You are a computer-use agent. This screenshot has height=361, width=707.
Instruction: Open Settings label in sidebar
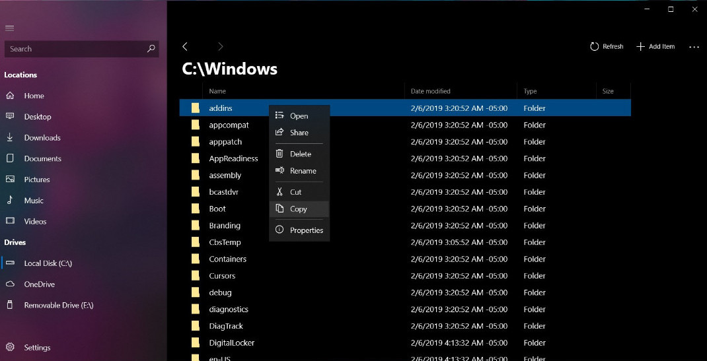pos(37,348)
